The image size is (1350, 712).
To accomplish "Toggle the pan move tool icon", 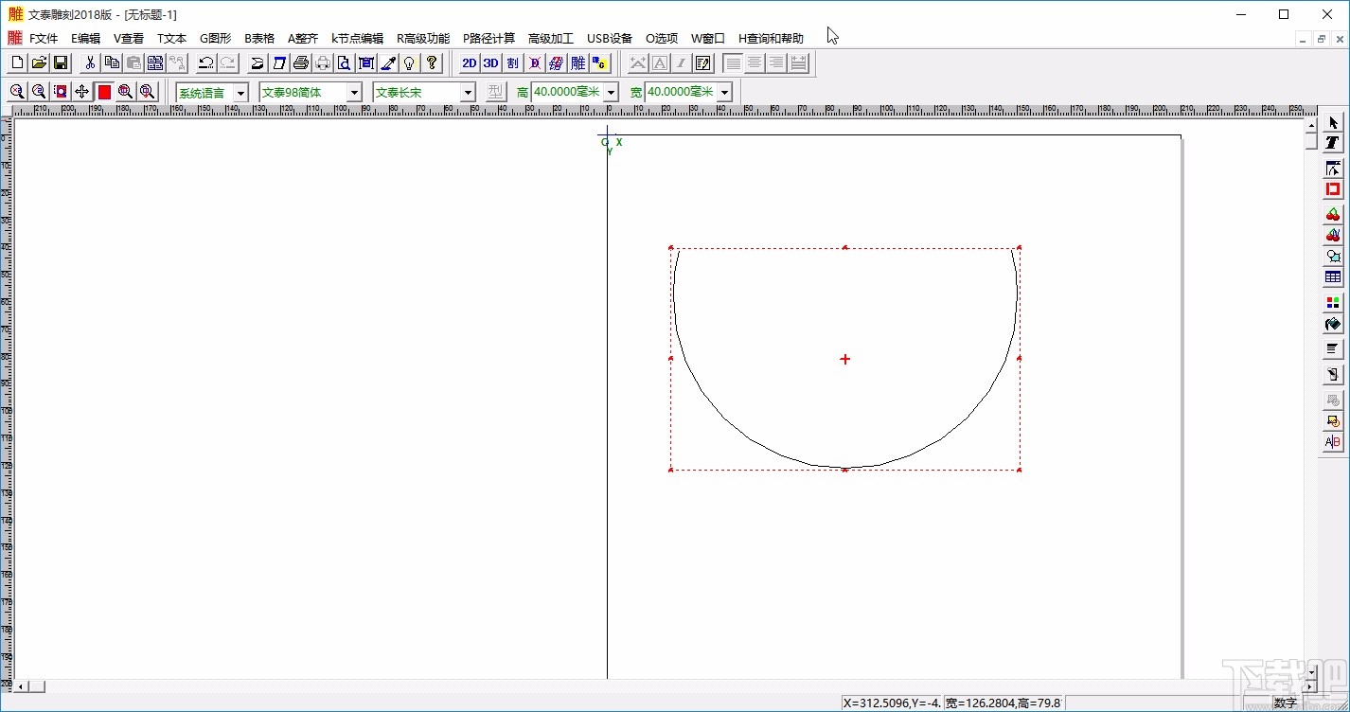I will coord(81,92).
